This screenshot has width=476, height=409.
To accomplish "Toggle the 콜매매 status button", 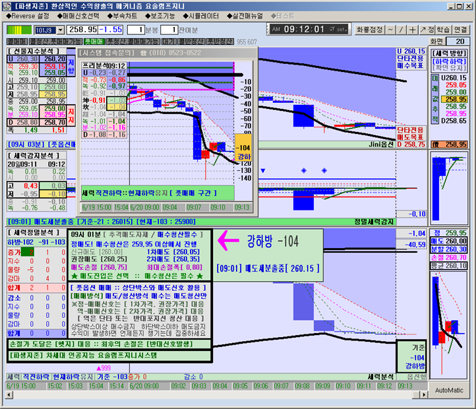I will pyautogui.click(x=17, y=42).
